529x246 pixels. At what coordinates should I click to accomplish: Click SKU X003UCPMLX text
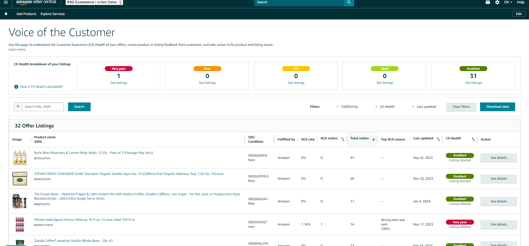[259, 176]
